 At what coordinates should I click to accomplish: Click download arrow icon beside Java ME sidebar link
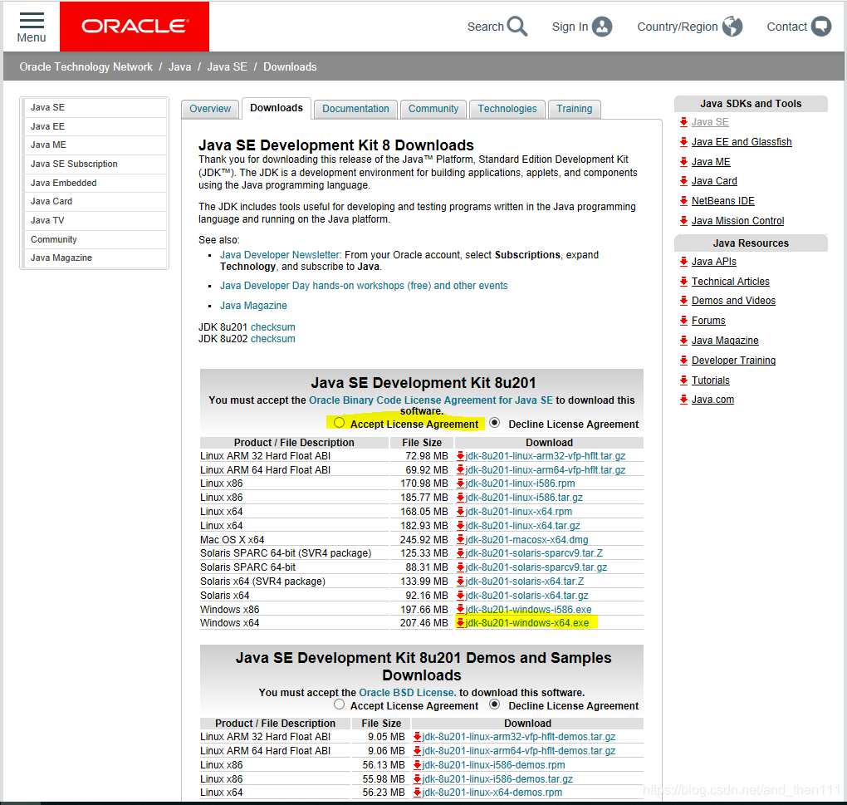(684, 161)
